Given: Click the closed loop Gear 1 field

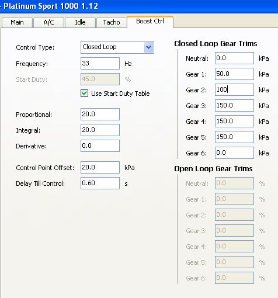Looking at the screenshot, I should coord(234,74).
